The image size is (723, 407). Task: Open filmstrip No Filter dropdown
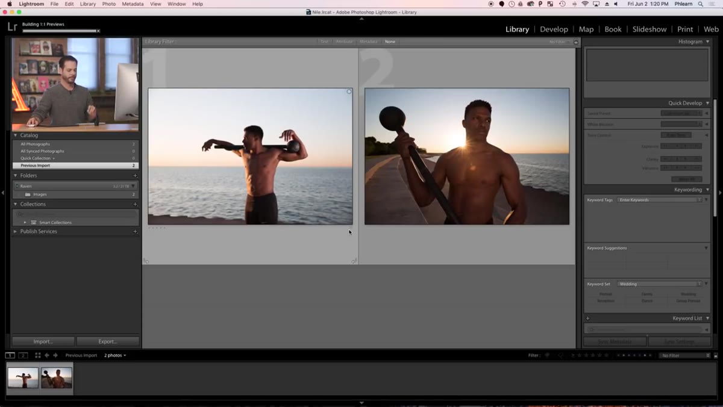click(x=686, y=355)
